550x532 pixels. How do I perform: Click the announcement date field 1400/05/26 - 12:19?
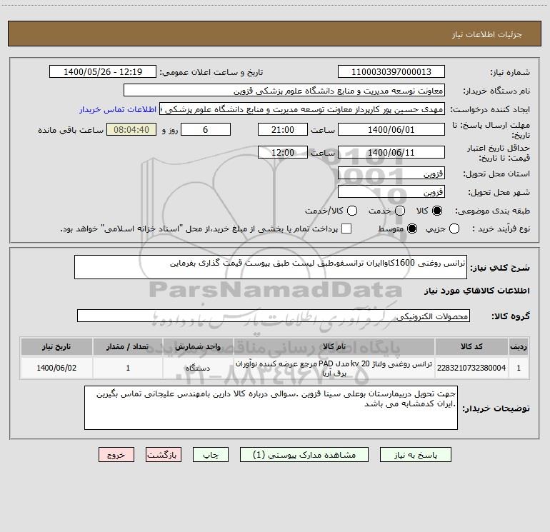103,71
